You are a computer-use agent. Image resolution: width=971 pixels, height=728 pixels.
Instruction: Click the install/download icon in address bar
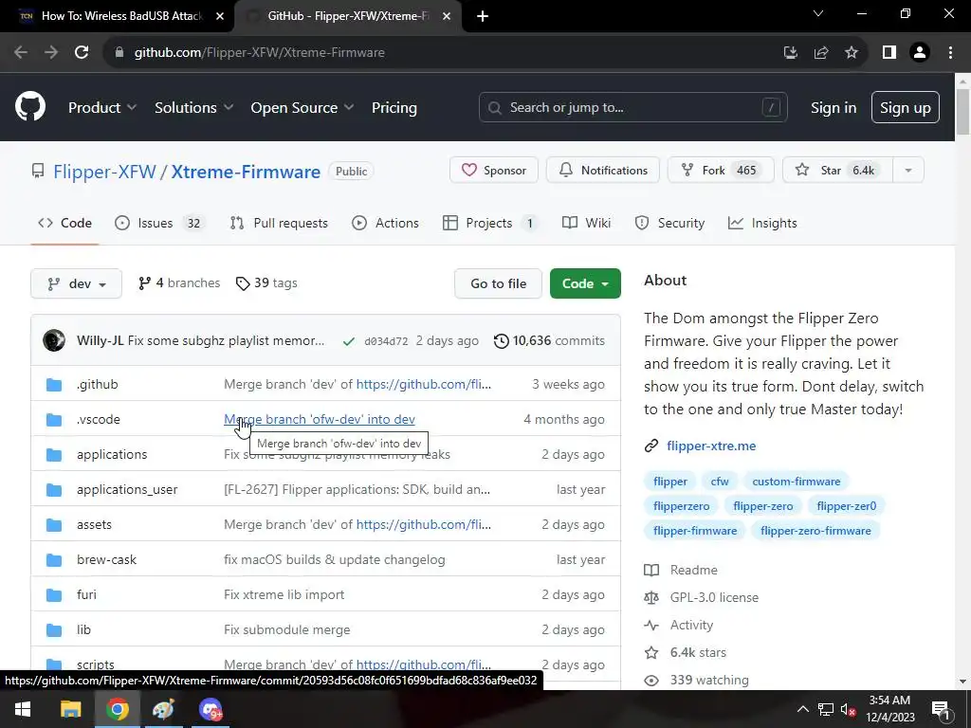790,53
